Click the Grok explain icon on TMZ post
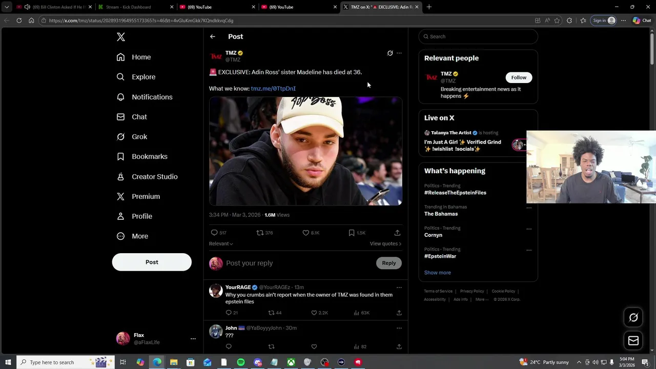 click(x=390, y=53)
